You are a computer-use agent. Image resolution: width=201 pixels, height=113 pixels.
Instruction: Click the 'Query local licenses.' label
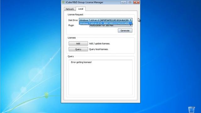99,49
